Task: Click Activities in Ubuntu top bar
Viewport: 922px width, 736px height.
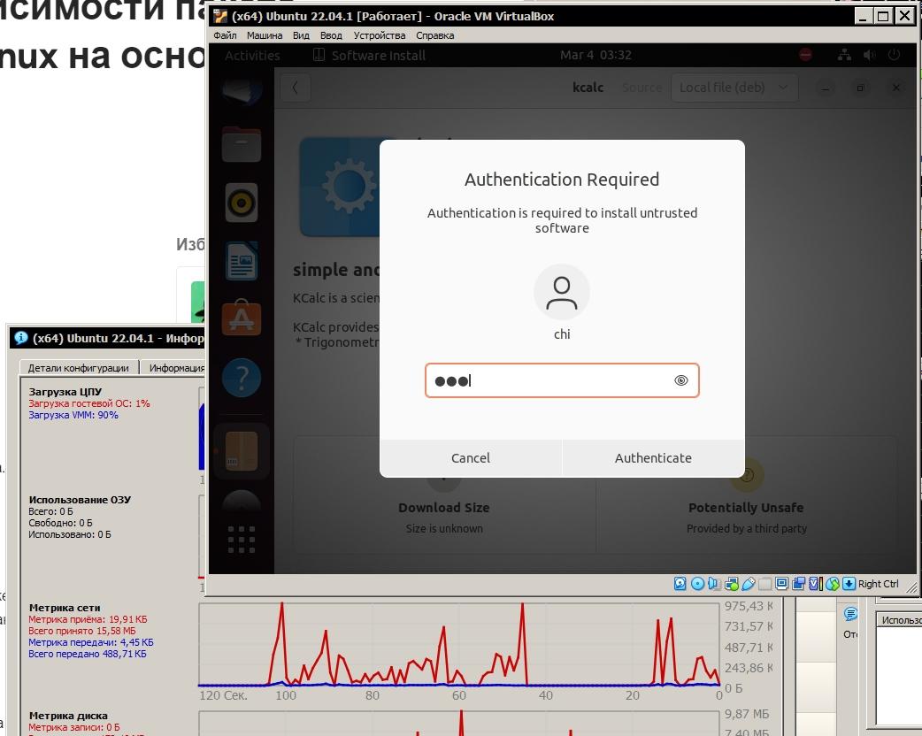Action: [252, 55]
